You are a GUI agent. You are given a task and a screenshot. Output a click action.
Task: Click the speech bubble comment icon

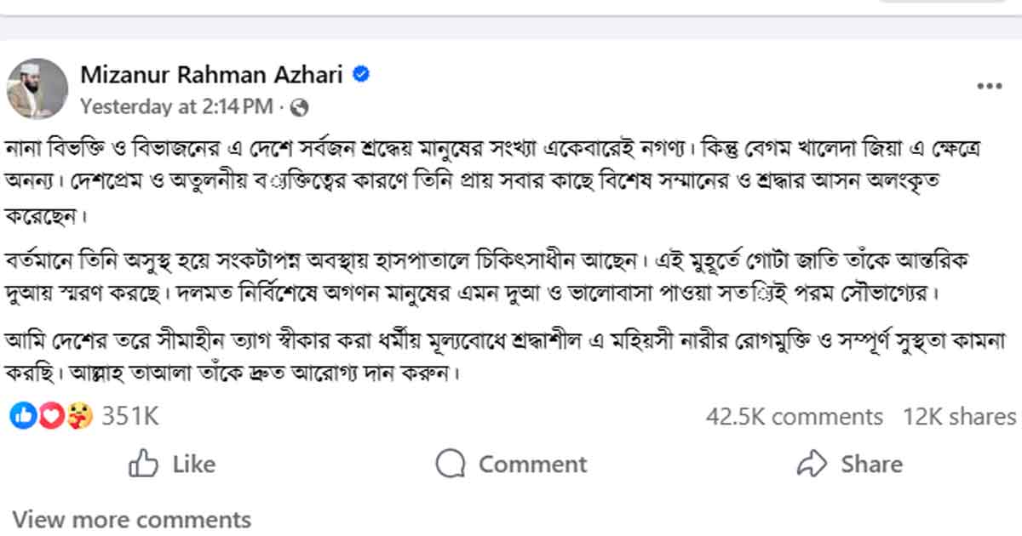pos(450,464)
